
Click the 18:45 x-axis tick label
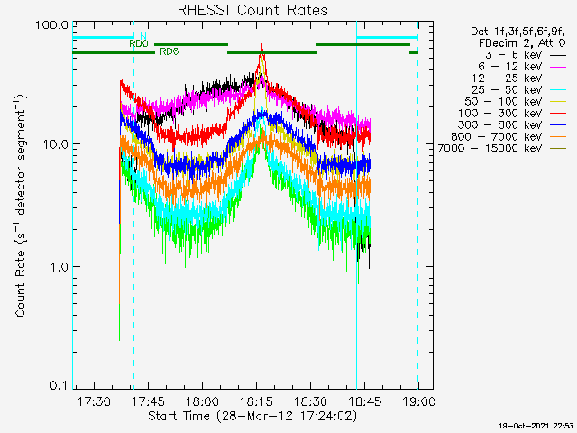(x=364, y=401)
